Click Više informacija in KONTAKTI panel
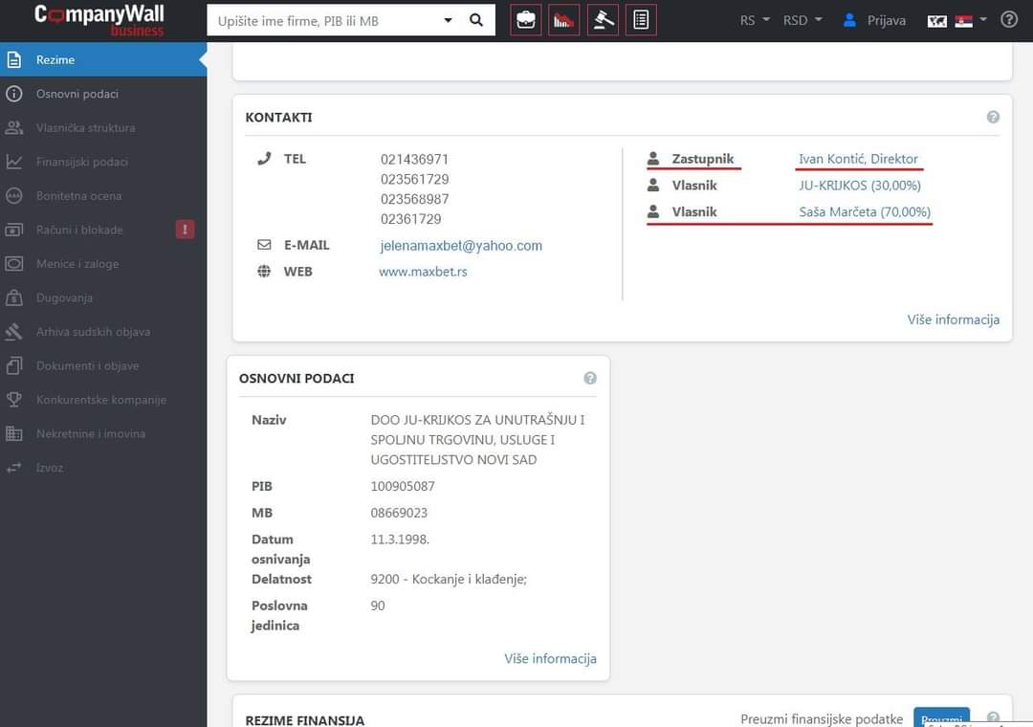The width and height of the screenshot is (1033, 727). pyautogui.click(x=953, y=319)
